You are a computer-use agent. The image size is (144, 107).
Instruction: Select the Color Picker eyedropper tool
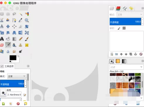(21, 20)
